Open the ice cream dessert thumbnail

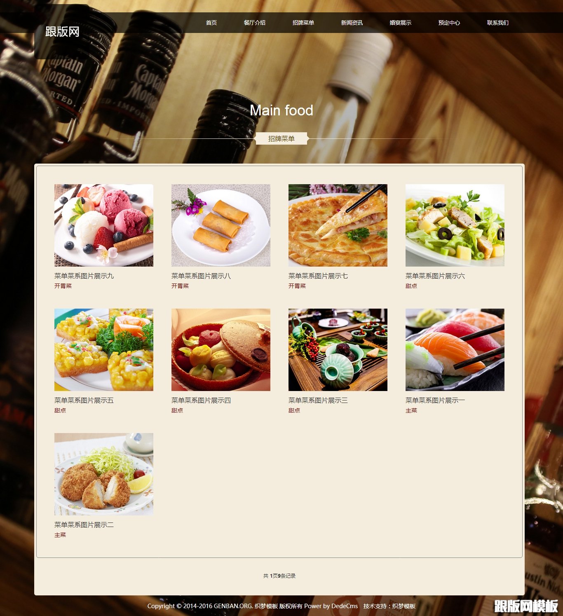pyautogui.click(x=104, y=225)
